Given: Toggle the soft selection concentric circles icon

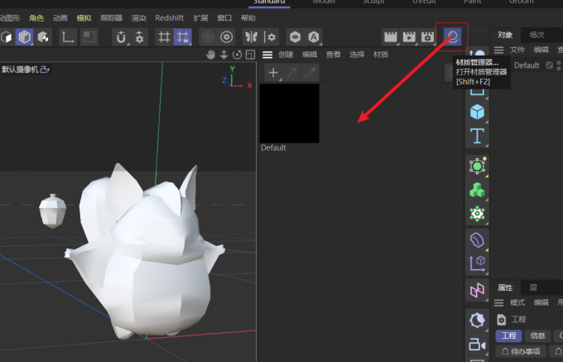Looking at the screenshot, I should 208,36.
